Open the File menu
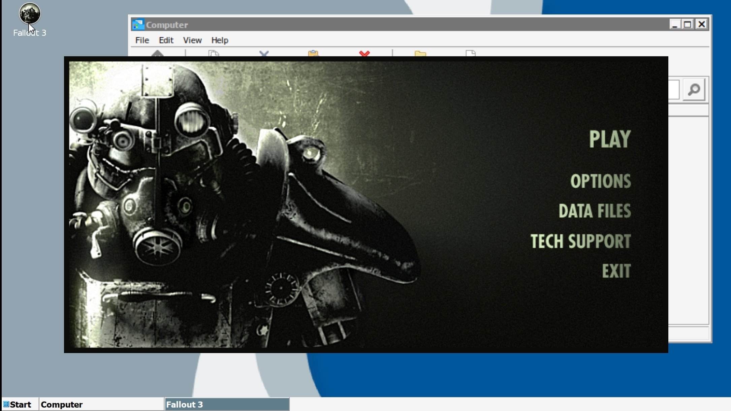 (x=142, y=40)
